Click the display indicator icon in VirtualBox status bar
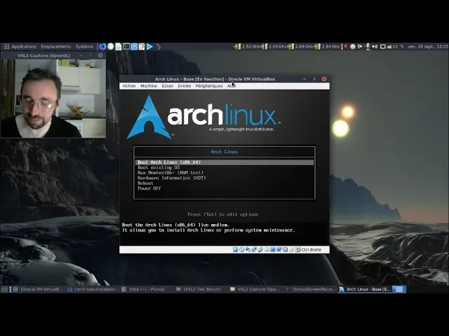This screenshot has height=336, width=449. click(x=273, y=250)
